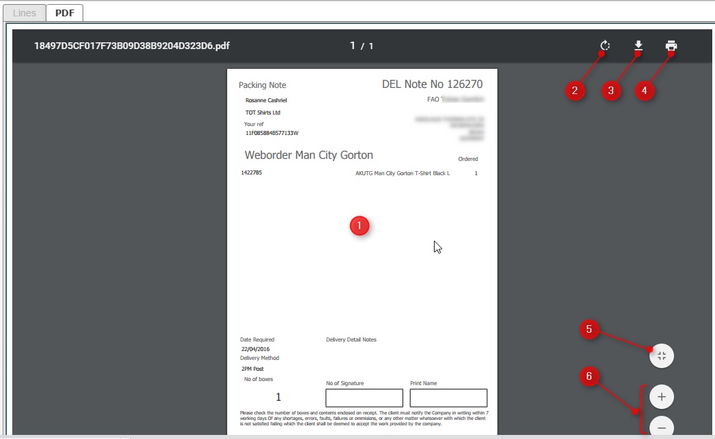Screen dimensions: 715x439
Task: Zoom in on the PDF
Action: pyautogui.click(x=661, y=397)
